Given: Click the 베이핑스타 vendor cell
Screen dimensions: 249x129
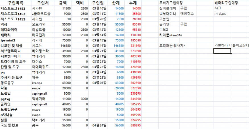Looking at the screenshot, I should pos(43,51).
